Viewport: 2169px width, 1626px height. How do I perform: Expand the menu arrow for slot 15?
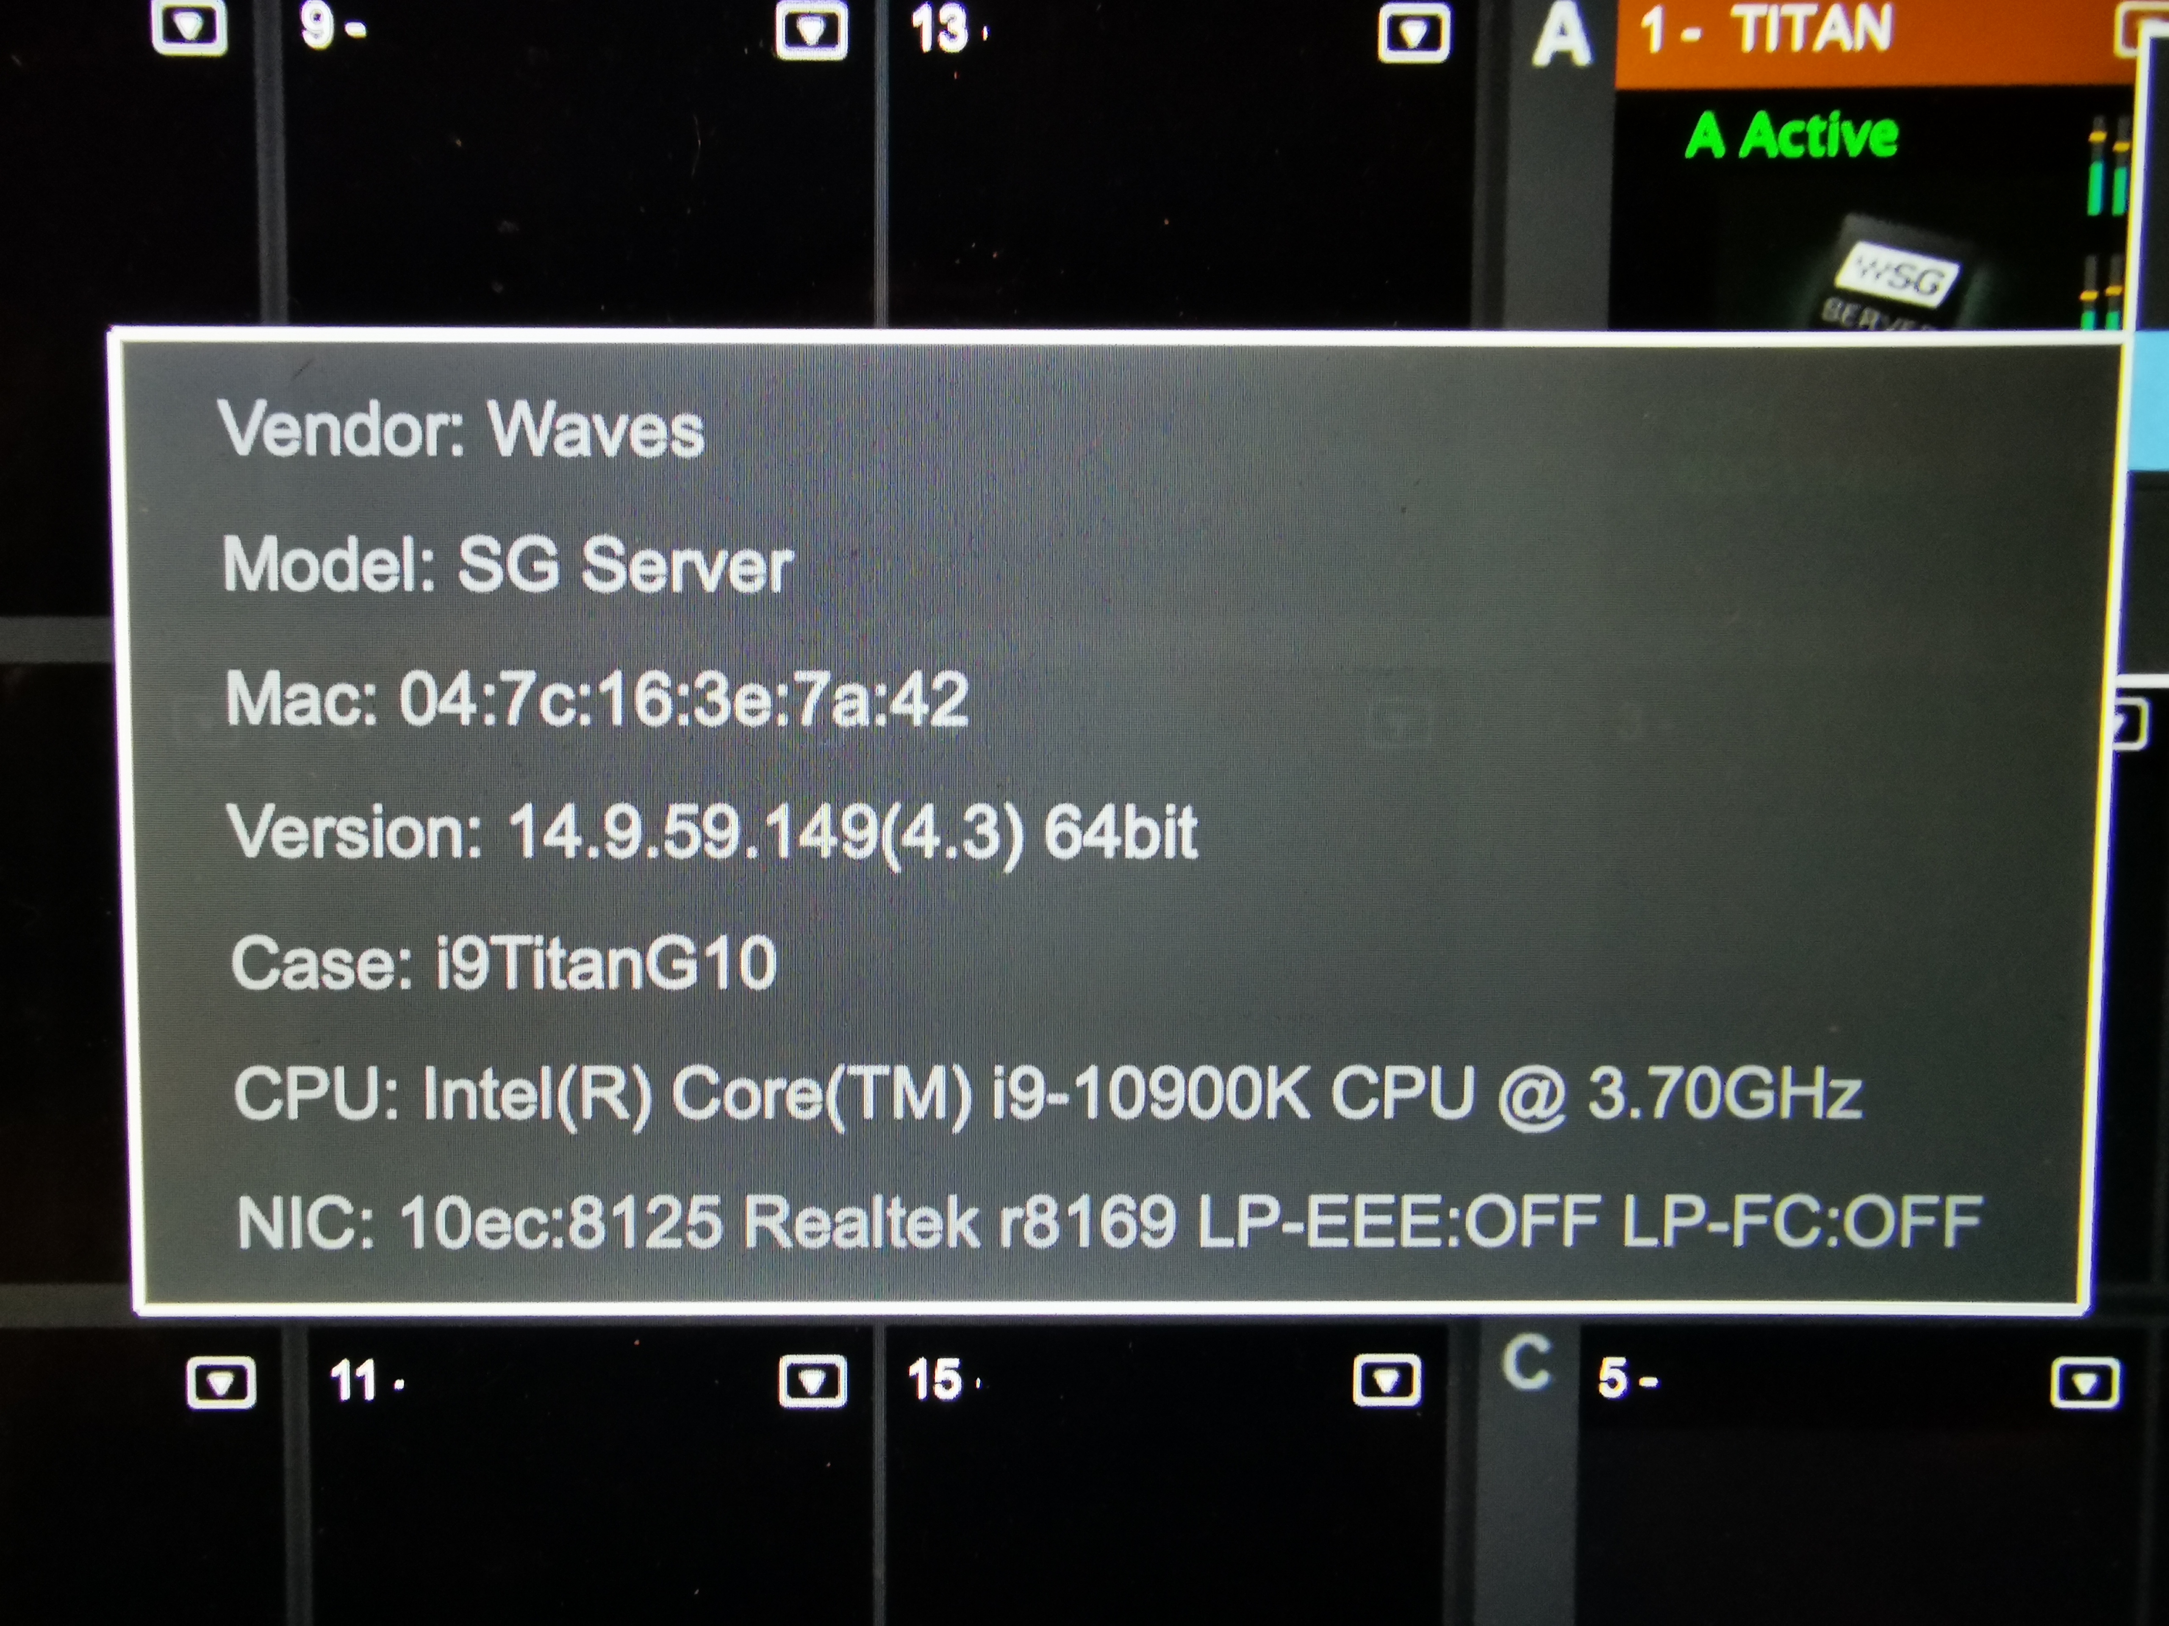(1387, 1380)
